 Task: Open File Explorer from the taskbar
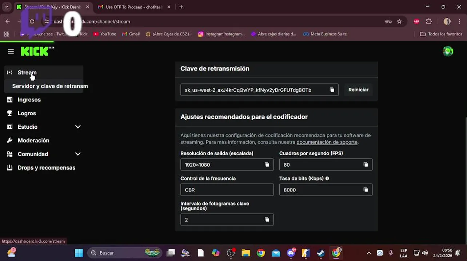pyautogui.click(x=246, y=253)
